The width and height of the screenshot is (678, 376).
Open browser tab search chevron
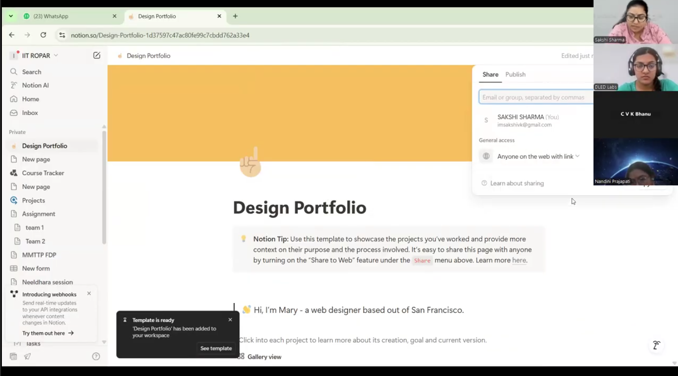point(11,16)
